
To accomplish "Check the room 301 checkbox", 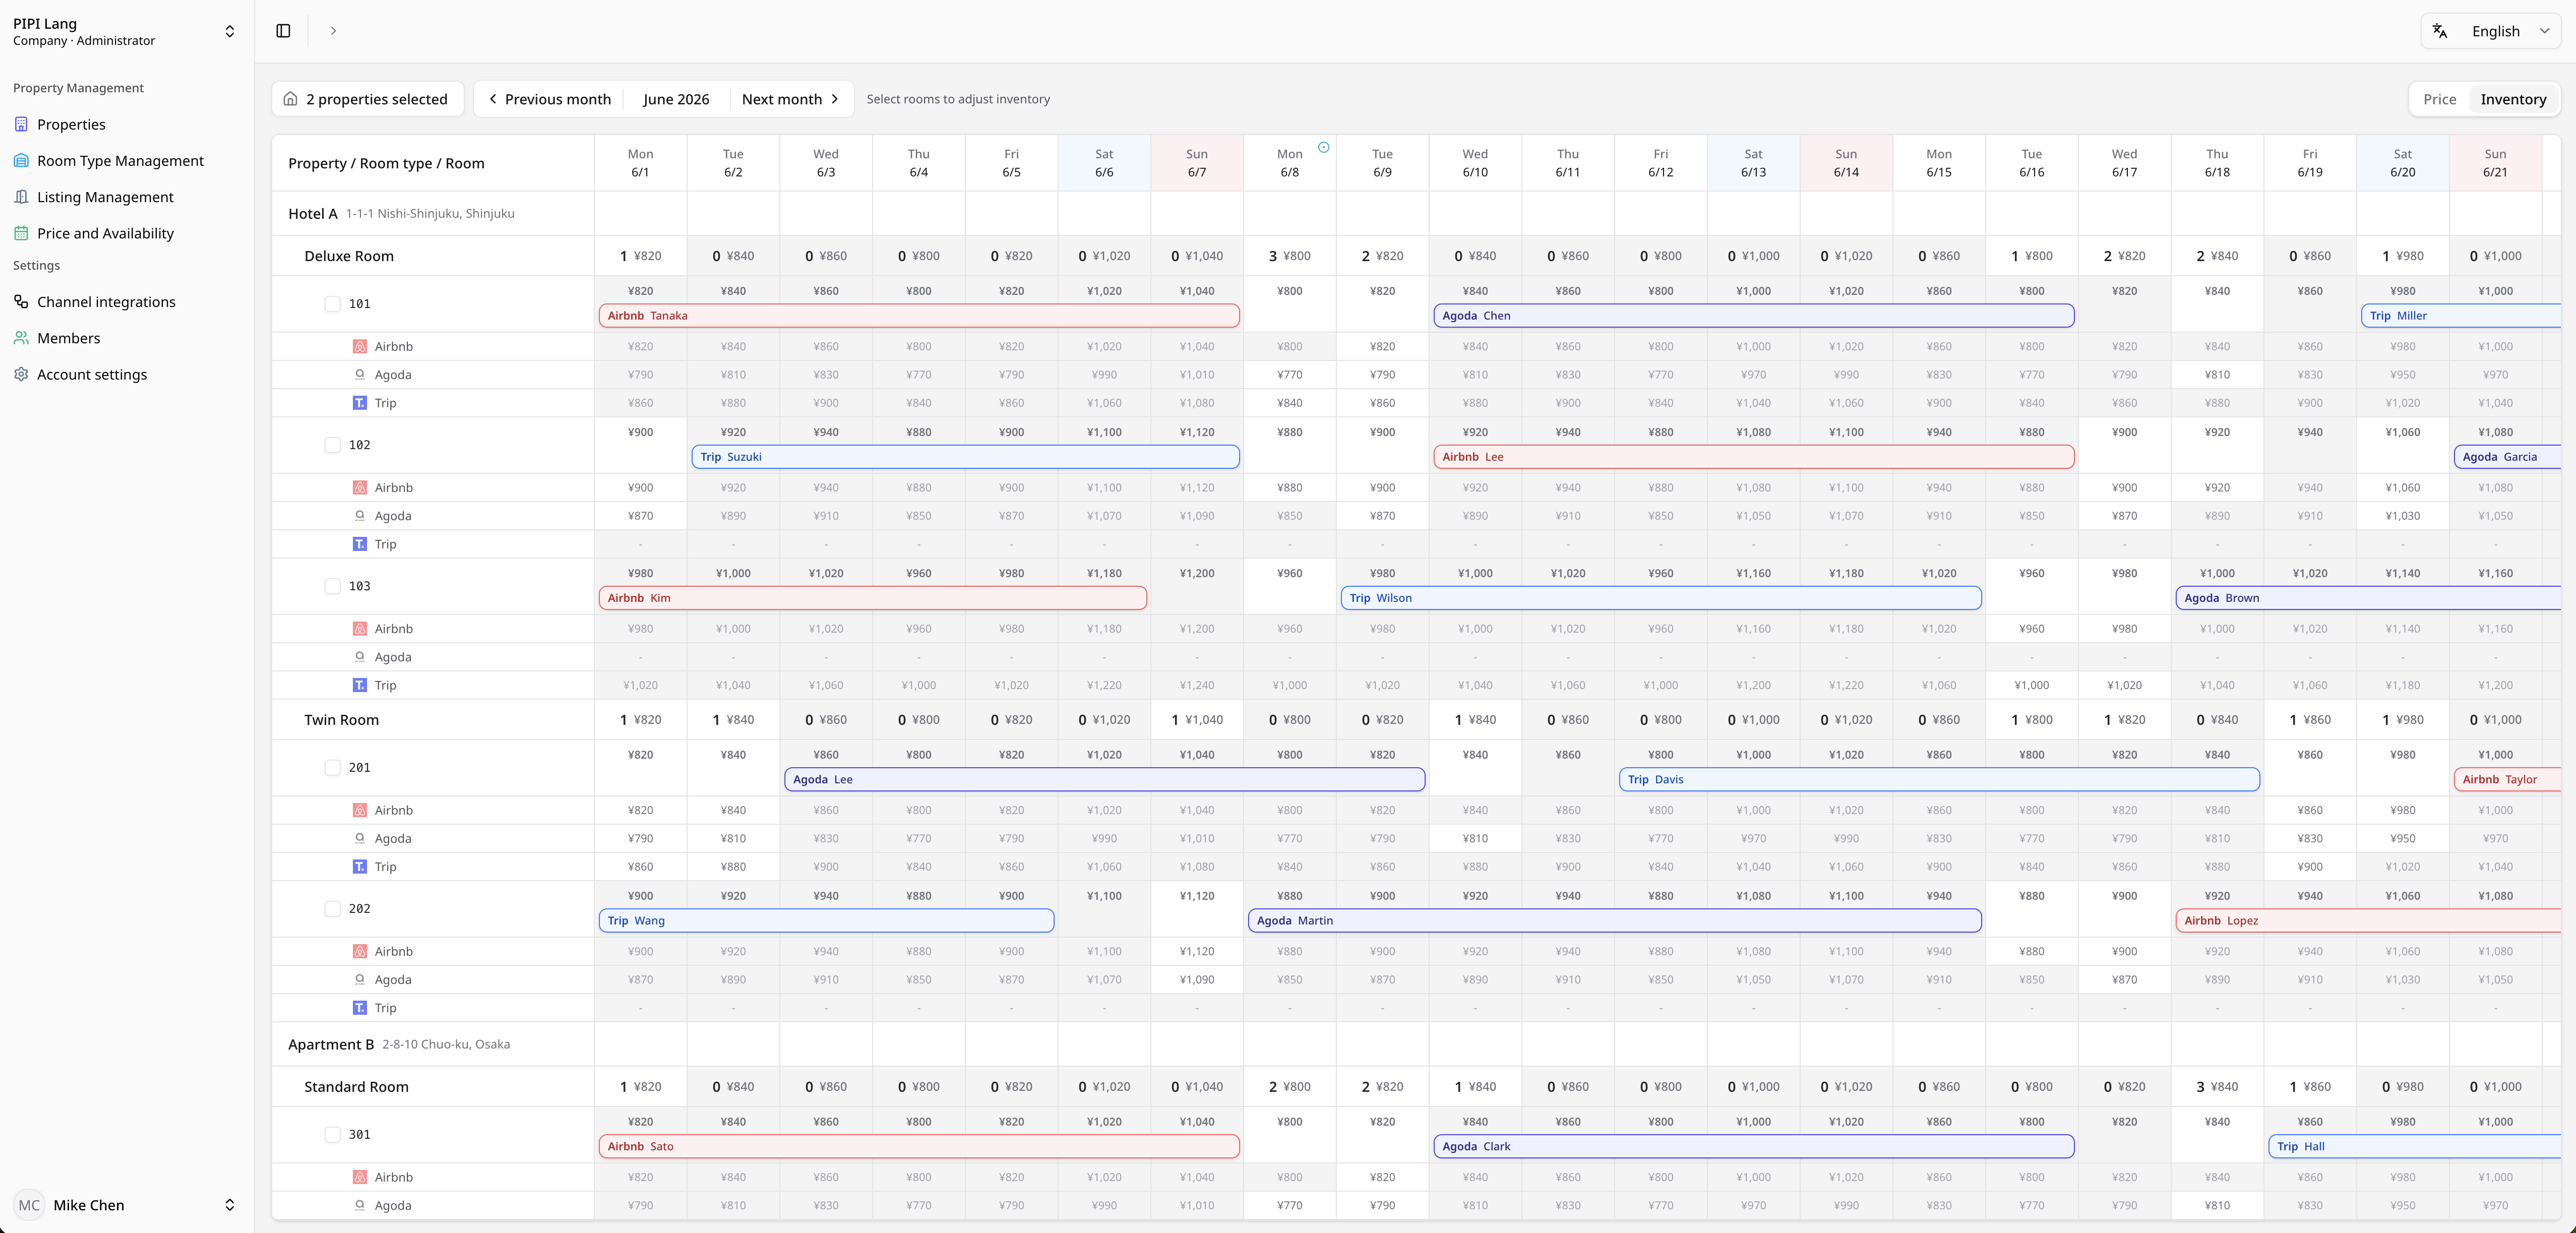I will coord(332,1135).
